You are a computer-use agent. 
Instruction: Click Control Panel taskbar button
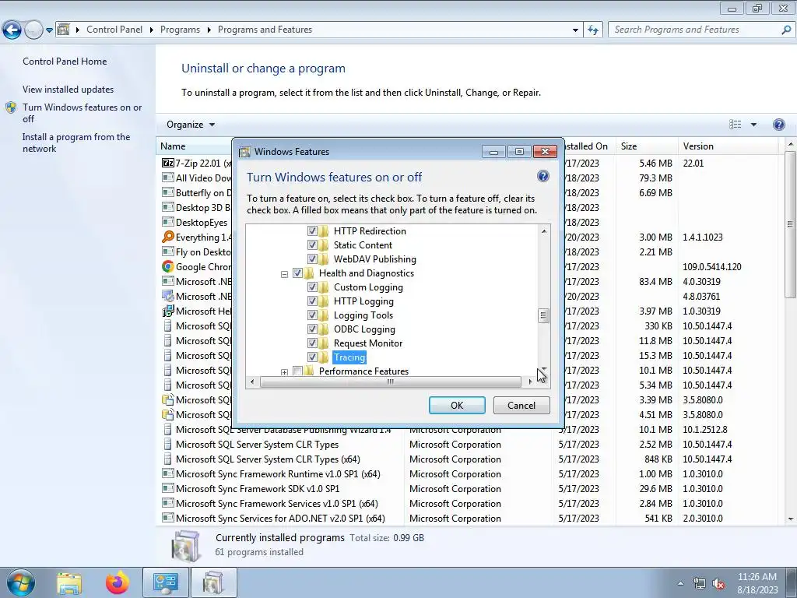[166, 582]
